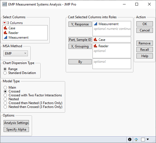Open the status bar dropdown arrow
156x143 pixels.
(148, 139)
